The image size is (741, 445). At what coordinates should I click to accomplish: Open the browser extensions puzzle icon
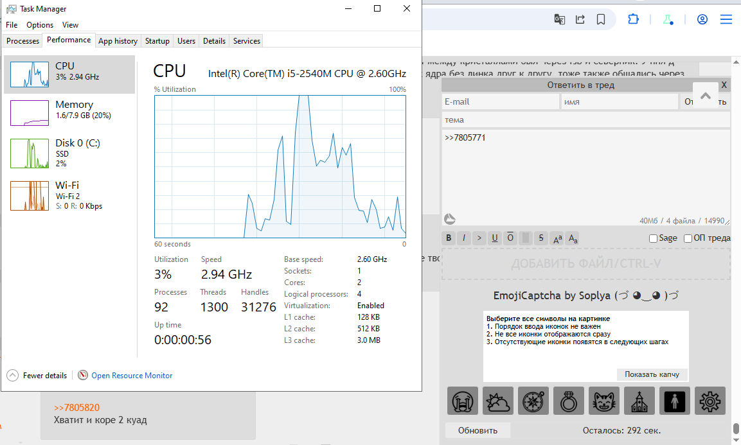[x=633, y=19]
